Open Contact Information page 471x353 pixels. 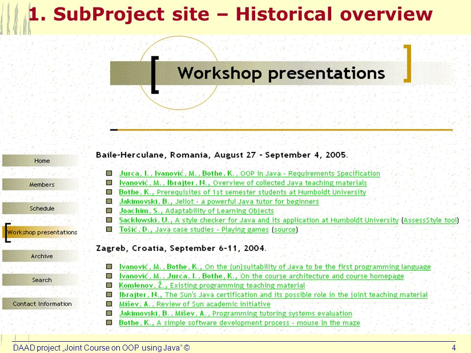click(x=41, y=304)
